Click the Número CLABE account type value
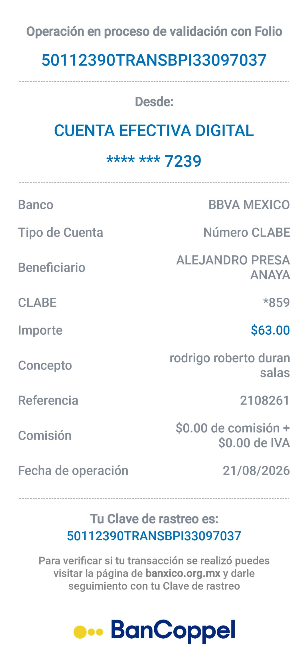 (x=247, y=232)
